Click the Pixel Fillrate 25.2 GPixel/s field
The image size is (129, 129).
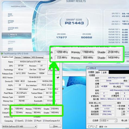tap(21, 93)
